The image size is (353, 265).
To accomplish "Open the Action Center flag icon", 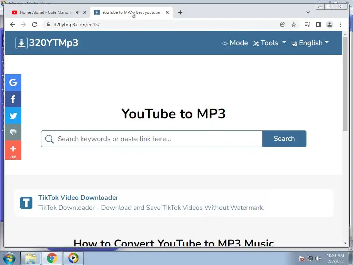I will click(x=302, y=258).
